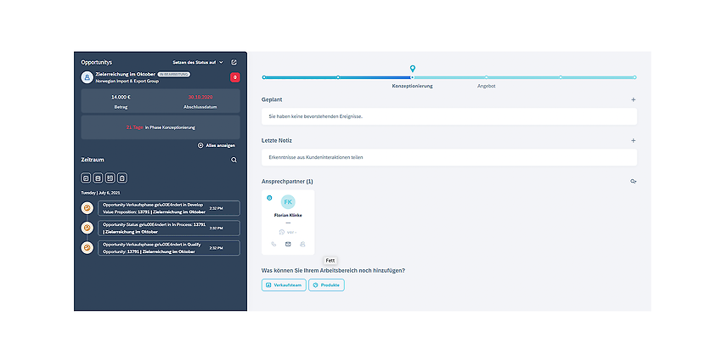The image size is (722, 361).
Task: Open the Setzen des Status auf dropdown
Action: pos(198,62)
